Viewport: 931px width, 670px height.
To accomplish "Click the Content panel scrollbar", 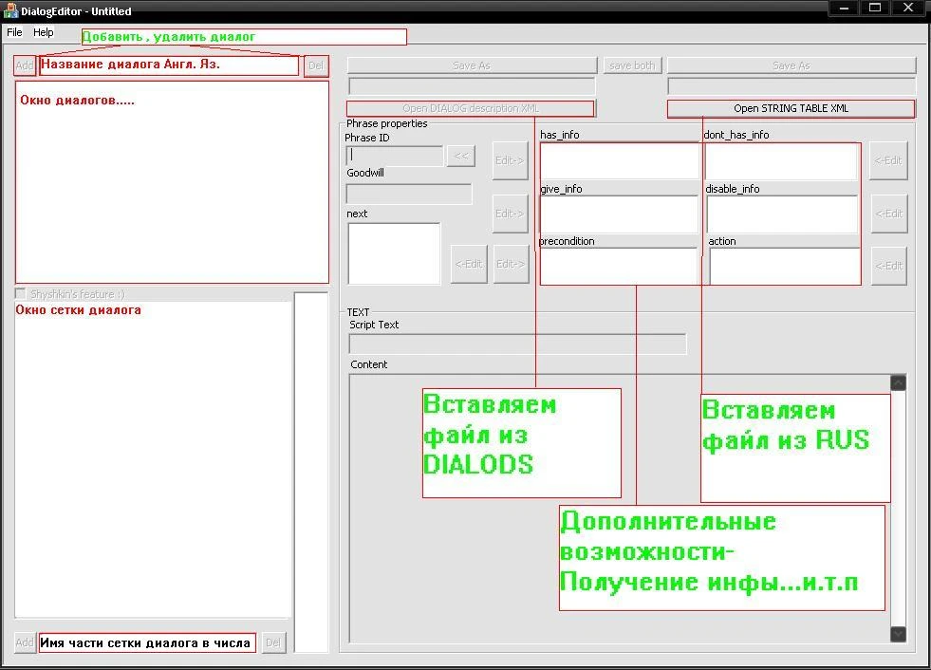I will [x=897, y=508].
